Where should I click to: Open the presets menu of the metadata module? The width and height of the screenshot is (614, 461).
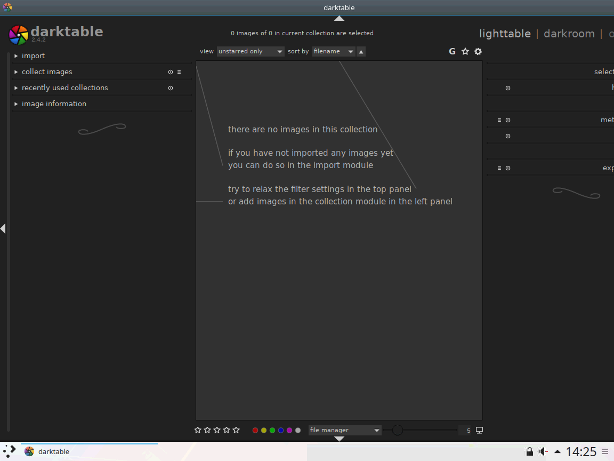(x=499, y=120)
